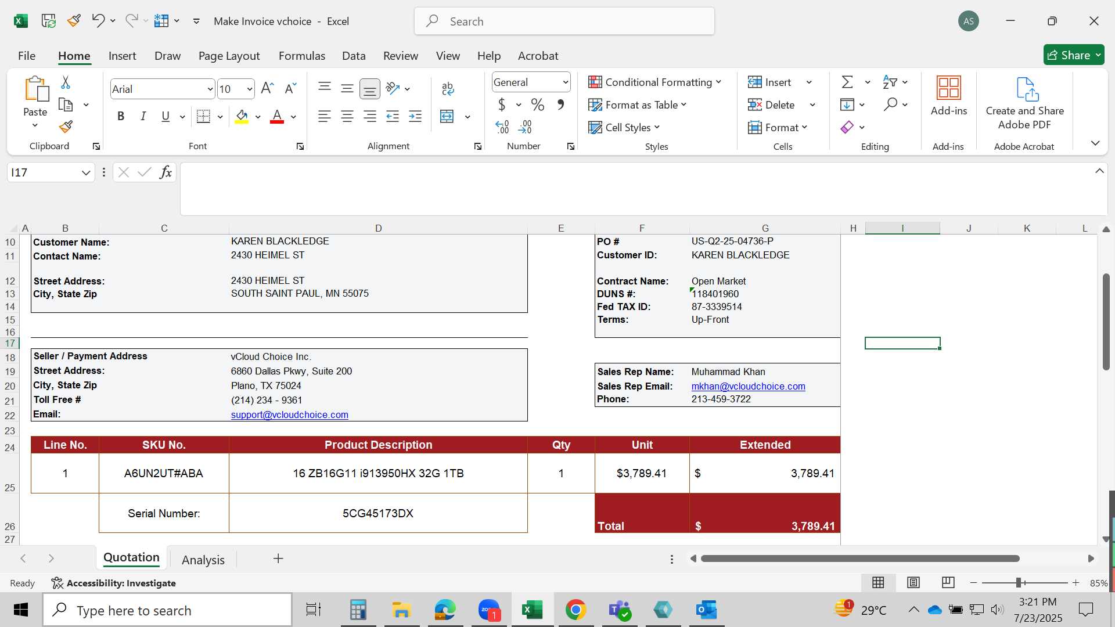Image resolution: width=1115 pixels, height=627 pixels.
Task: Decrease font size with the smaller A icon
Action: pyautogui.click(x=290, y=88)
